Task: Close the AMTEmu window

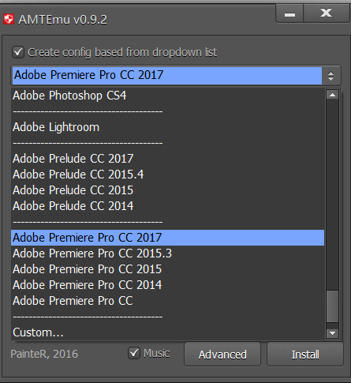Action: [327, 13]
